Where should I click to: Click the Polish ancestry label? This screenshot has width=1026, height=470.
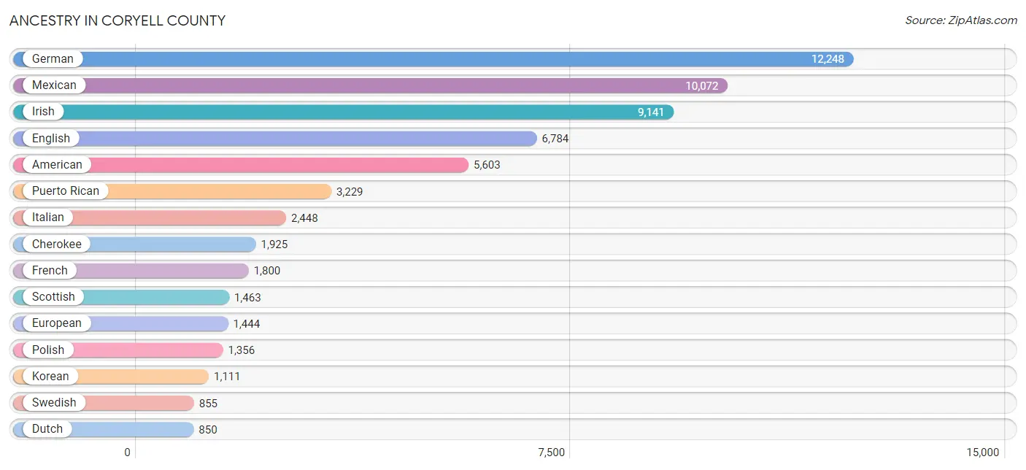pos(48,350)
